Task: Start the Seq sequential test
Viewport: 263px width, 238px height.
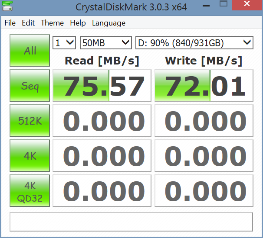Action: (x=30, y=86)
